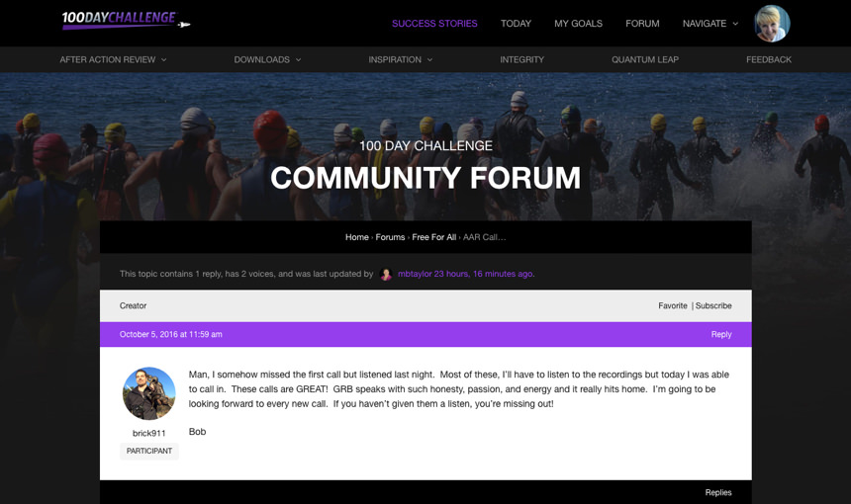Open the Today page
851x504 pixels.
(516, 24)
